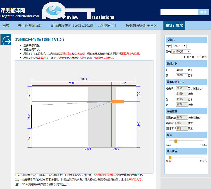Click the 2598 minimum distance label

[88, 148]
